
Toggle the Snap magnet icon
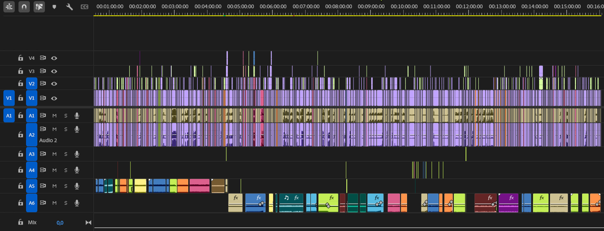click(24, 7)
